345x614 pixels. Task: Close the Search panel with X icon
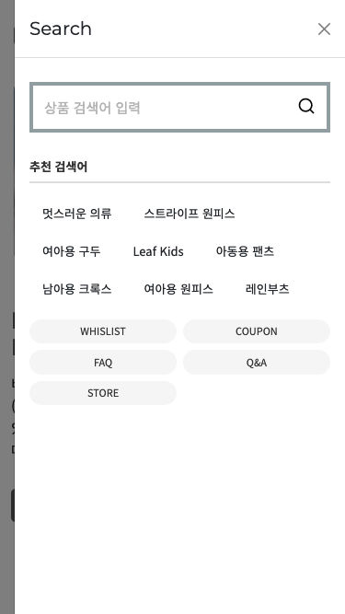pos(324,29)
